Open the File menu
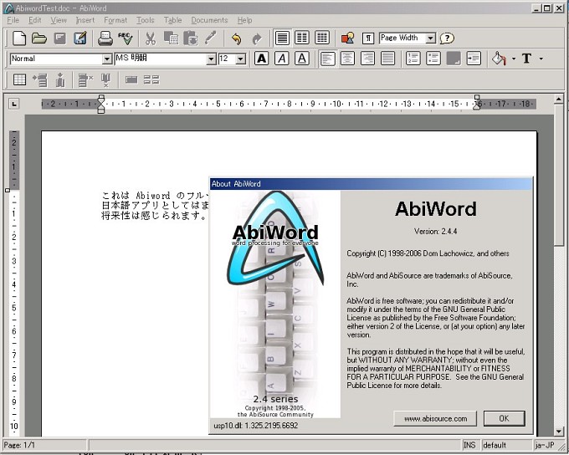This screenshot has height=455, width=569. [x=13, y=20]
